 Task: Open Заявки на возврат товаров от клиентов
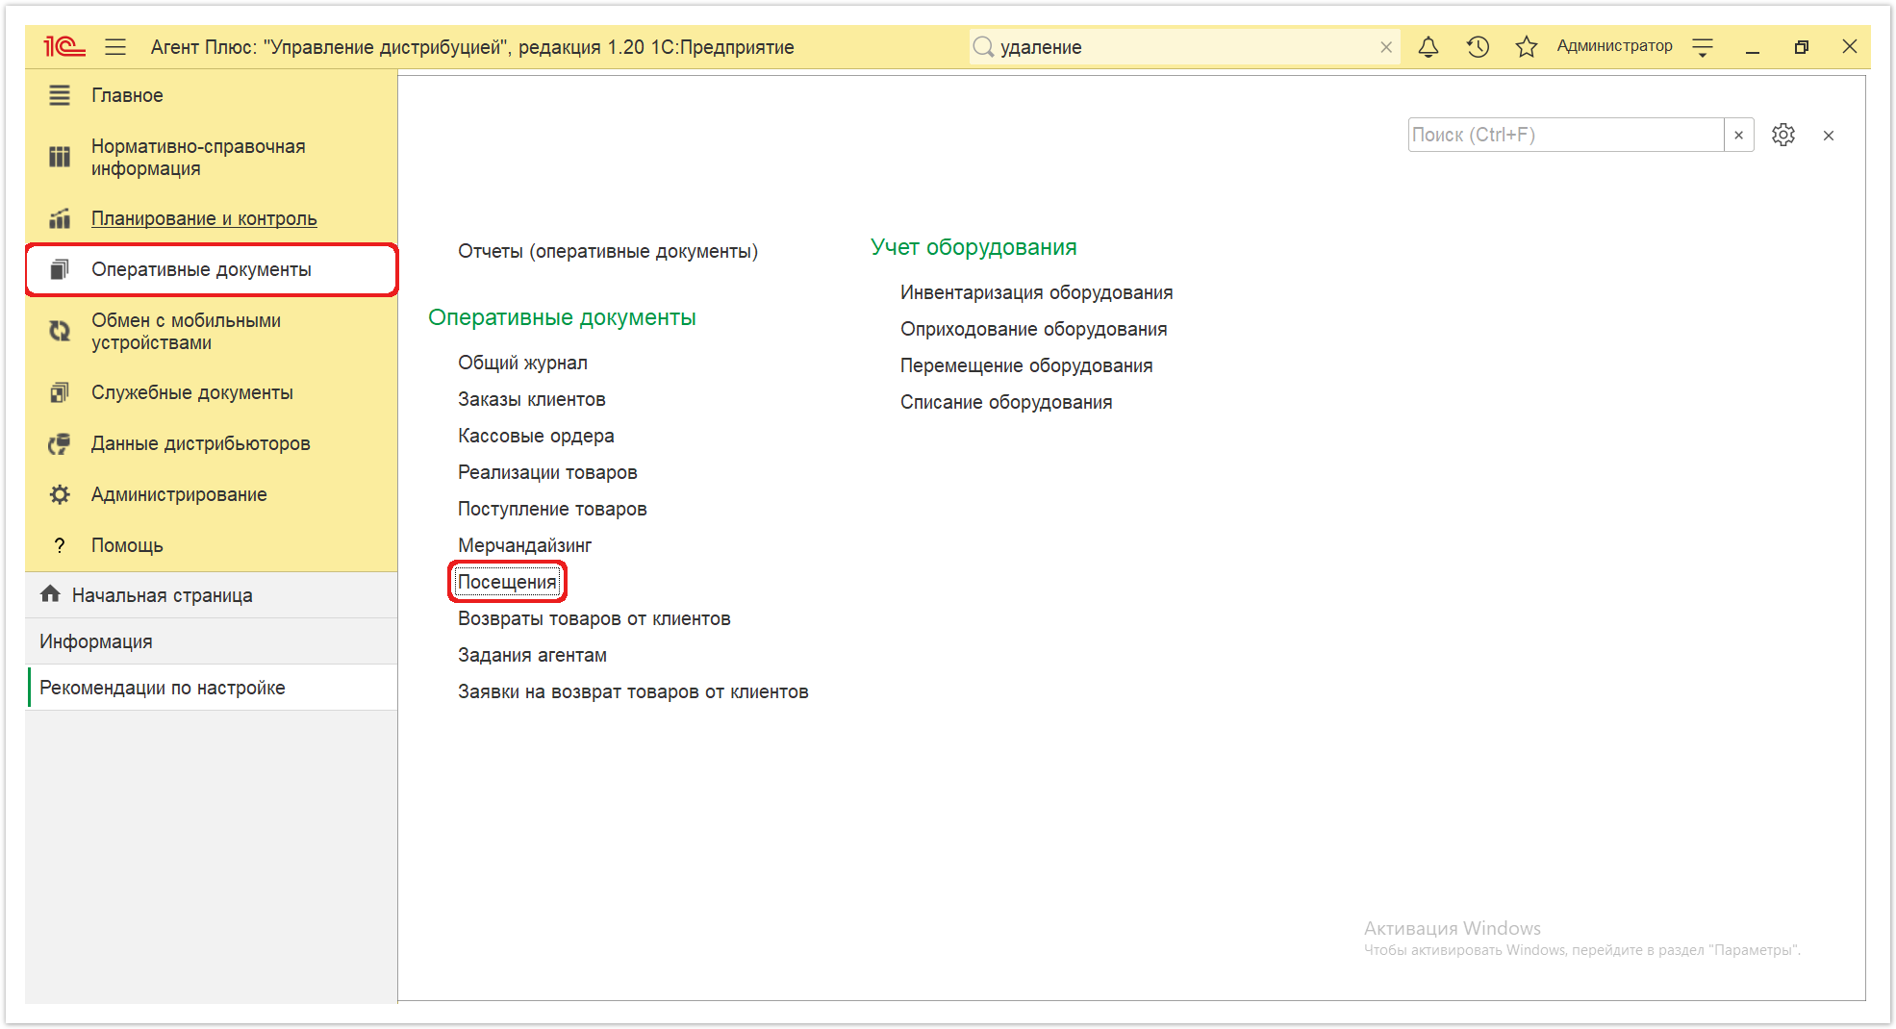[x=633, y=691]
